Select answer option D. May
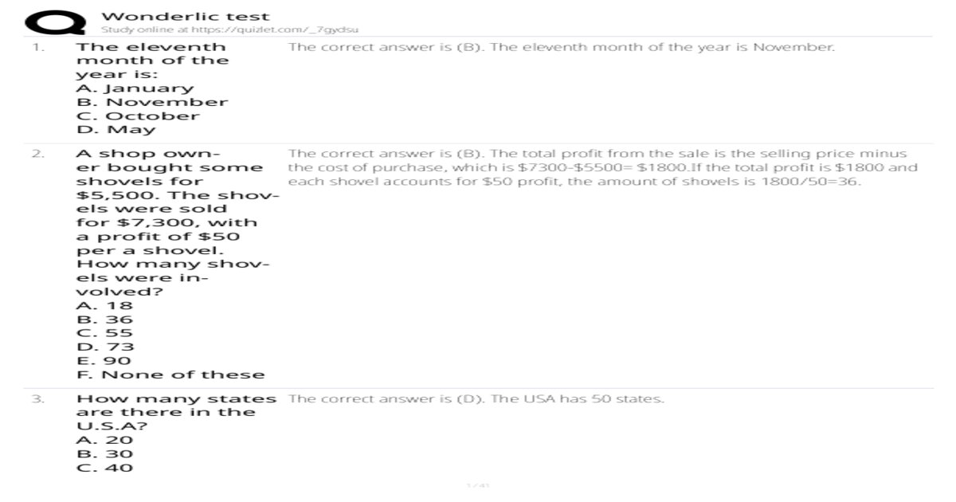 tap(116, 129)
